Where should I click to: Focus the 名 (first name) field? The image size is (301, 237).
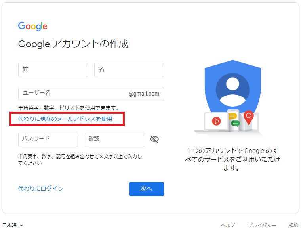click(129, 70)
